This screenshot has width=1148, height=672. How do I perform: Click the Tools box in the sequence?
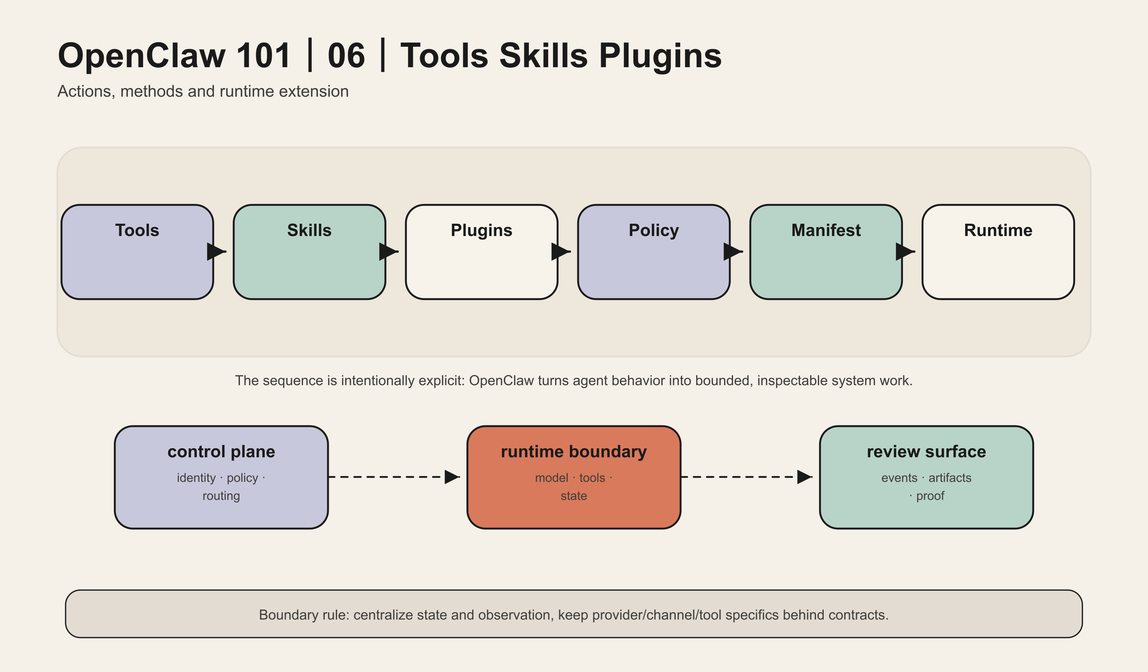137,252
